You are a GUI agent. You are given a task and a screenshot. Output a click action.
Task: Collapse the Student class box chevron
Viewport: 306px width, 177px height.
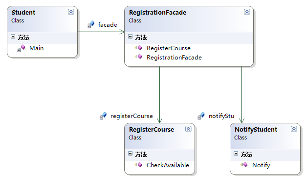pos(71,12)
